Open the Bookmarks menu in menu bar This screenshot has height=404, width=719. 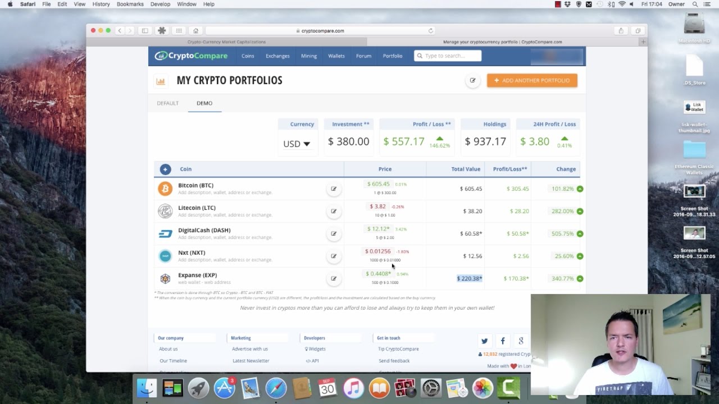point(130,4)
